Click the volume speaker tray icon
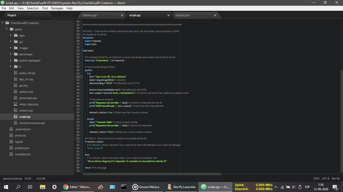 294,187
